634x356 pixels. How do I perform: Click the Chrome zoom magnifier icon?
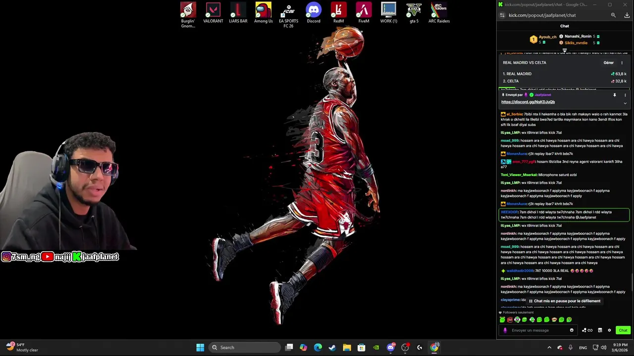pyautogui.click(x=613, y=15)
